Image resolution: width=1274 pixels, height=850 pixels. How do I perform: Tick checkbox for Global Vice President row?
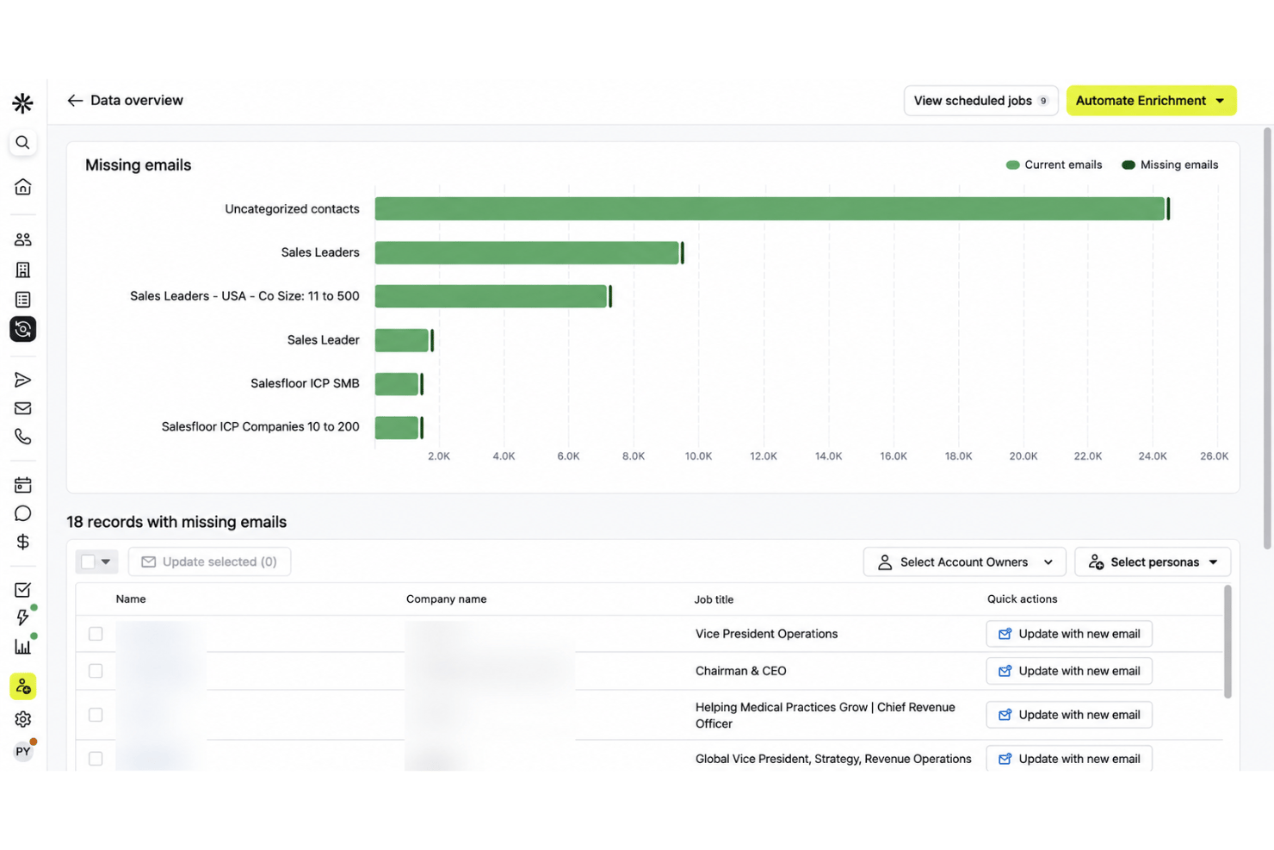[96, 759]
